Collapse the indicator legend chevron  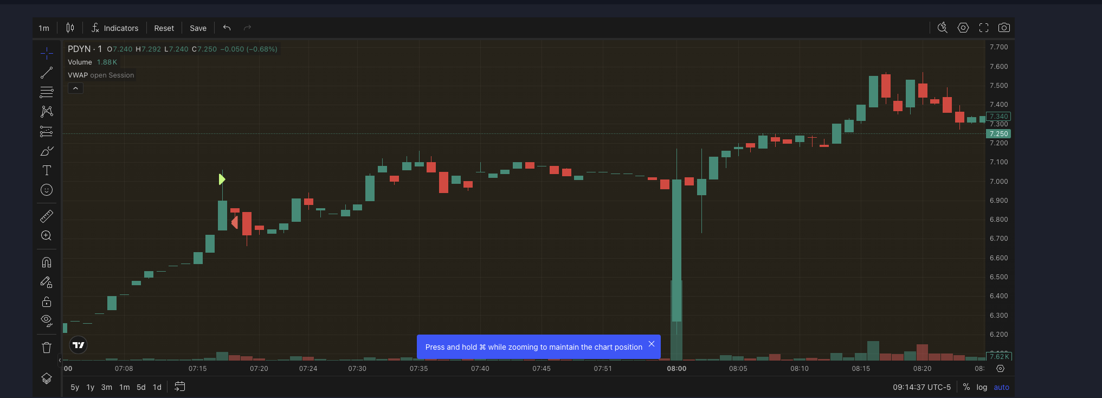tap(75, 88)
